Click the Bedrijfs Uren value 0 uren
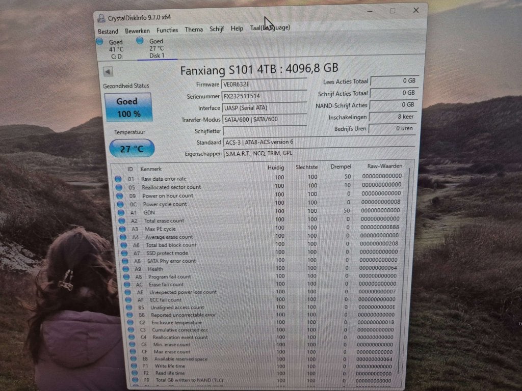Viewport: 522px width, 391px height. click(393, 128)
